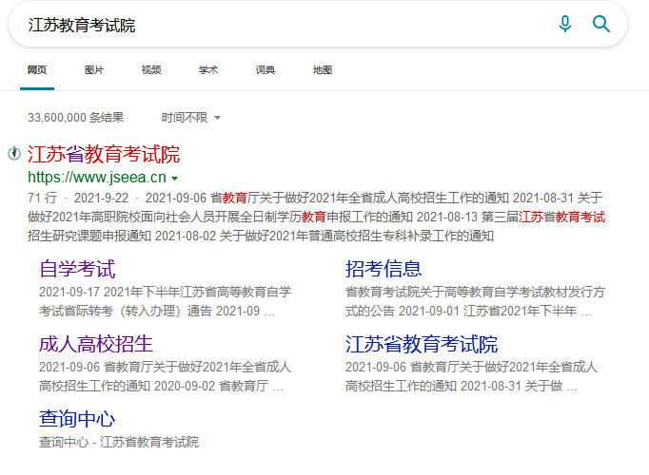Open the 成人高校招生 sublink

(x=96, y=344)
